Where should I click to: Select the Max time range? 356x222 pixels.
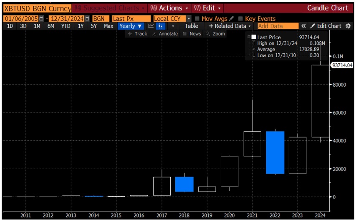tap(109, 26)
